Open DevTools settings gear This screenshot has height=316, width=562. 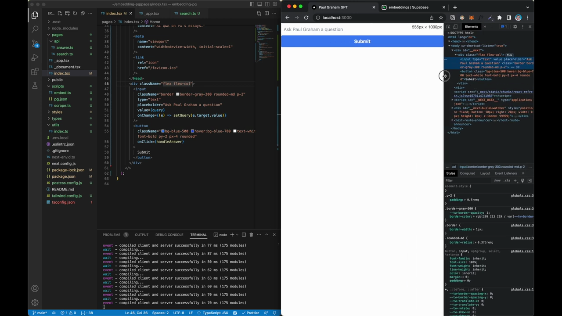point(515,27)
